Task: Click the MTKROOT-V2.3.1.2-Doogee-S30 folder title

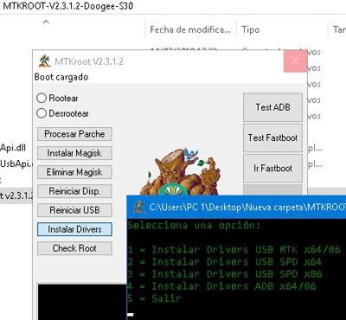Action: point(68,6)
